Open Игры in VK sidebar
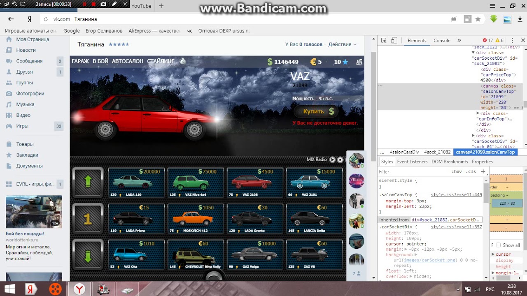Viewport: 527px width, 296px height. click(22, 126)
